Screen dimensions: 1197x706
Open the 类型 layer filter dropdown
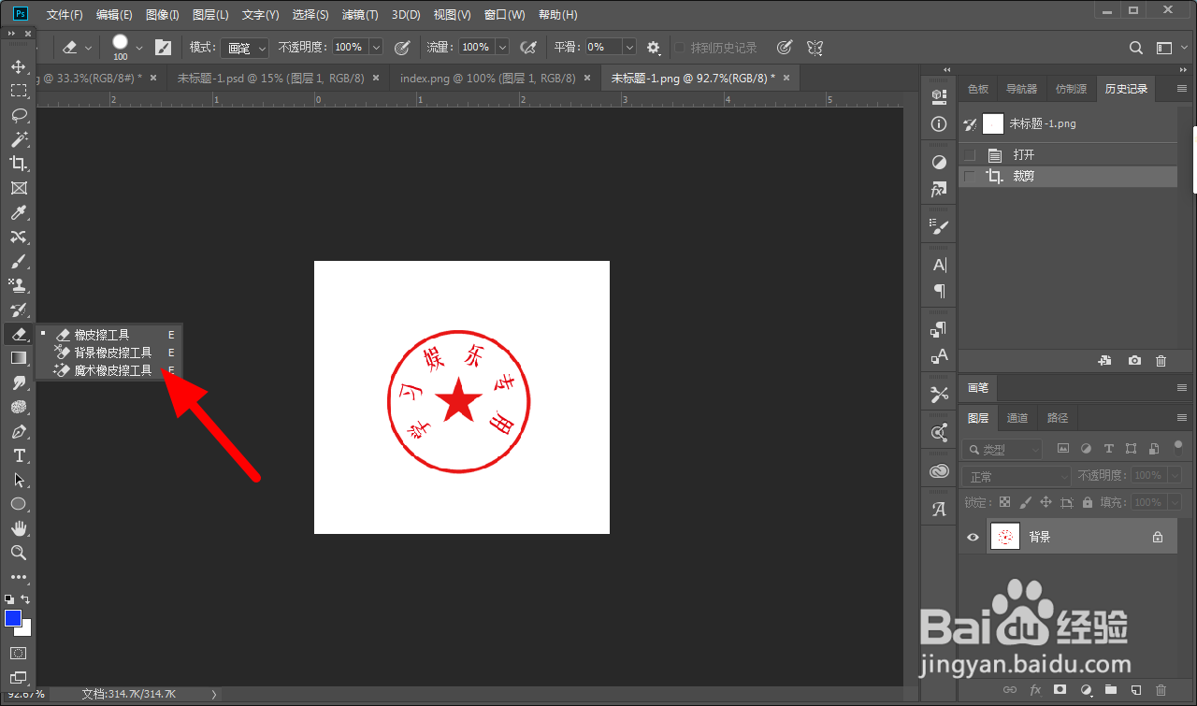click(x=1002, y=450)
